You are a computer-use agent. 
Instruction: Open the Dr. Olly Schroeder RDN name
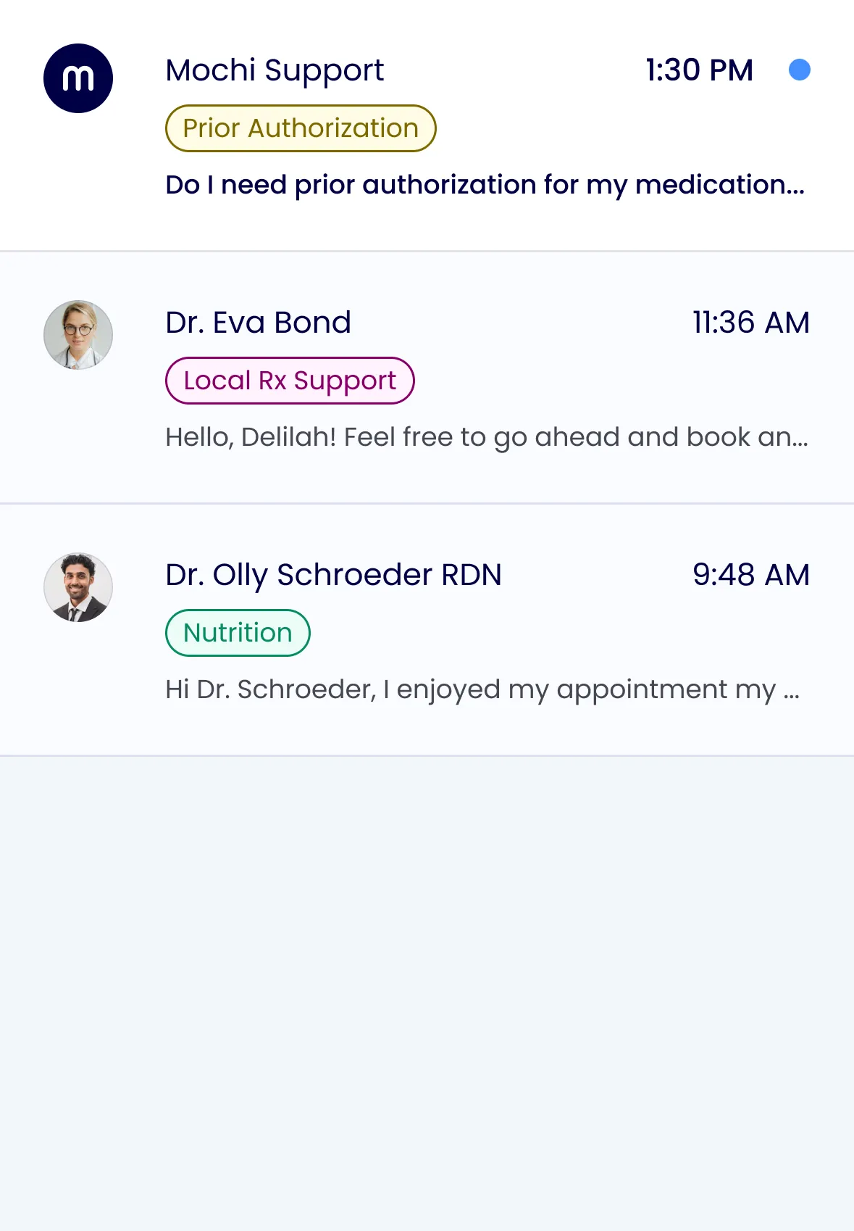click(333, 575)
